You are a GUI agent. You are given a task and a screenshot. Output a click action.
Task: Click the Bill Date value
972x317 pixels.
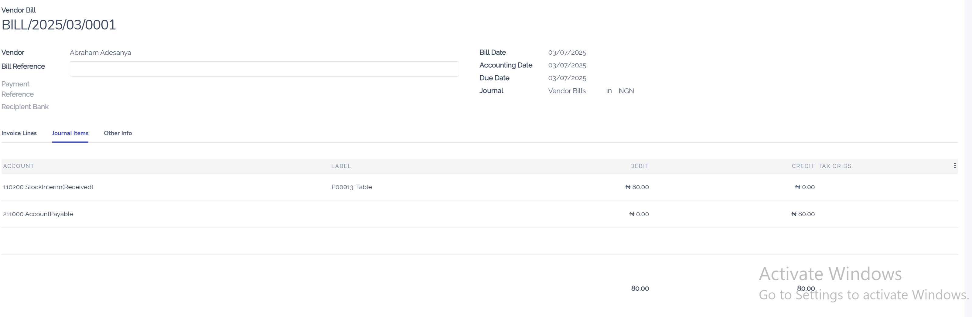point(567,53)
